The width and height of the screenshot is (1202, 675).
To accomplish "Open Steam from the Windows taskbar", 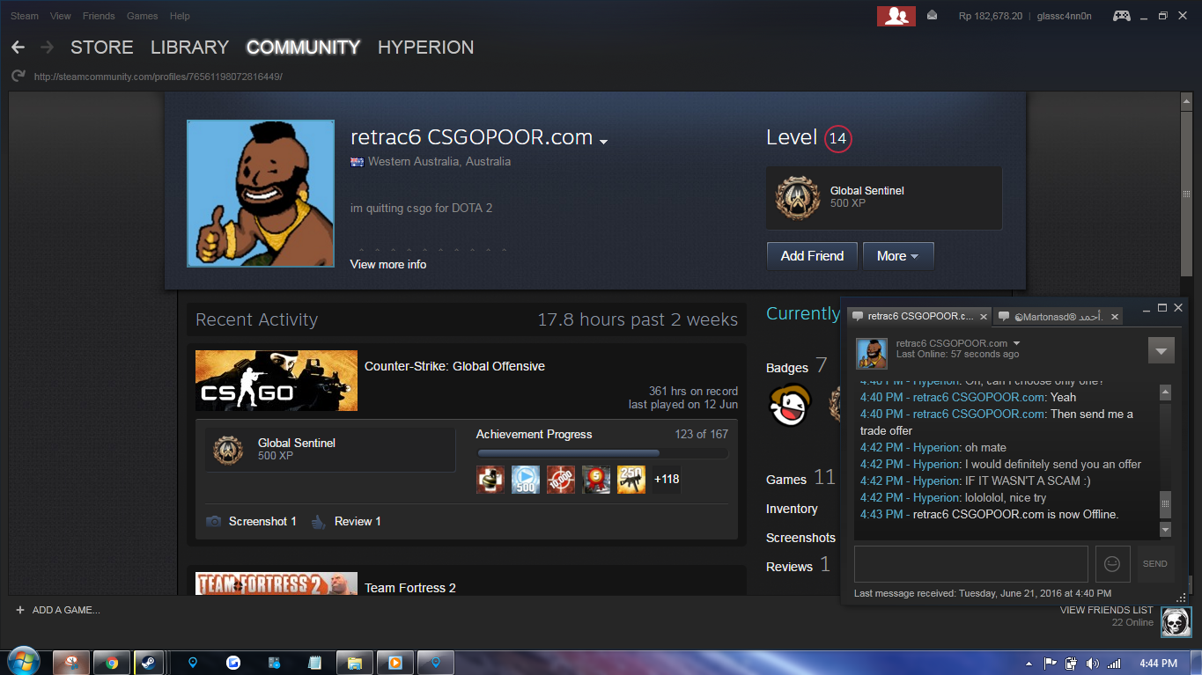I will (145, 663).
